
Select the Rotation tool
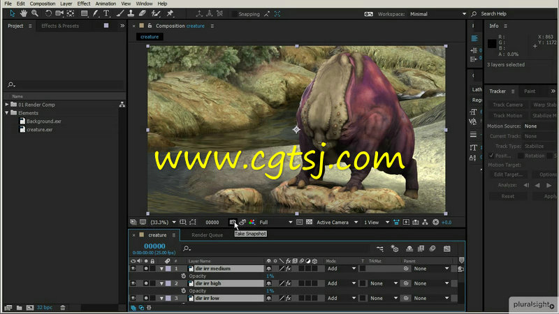(48, 13)
